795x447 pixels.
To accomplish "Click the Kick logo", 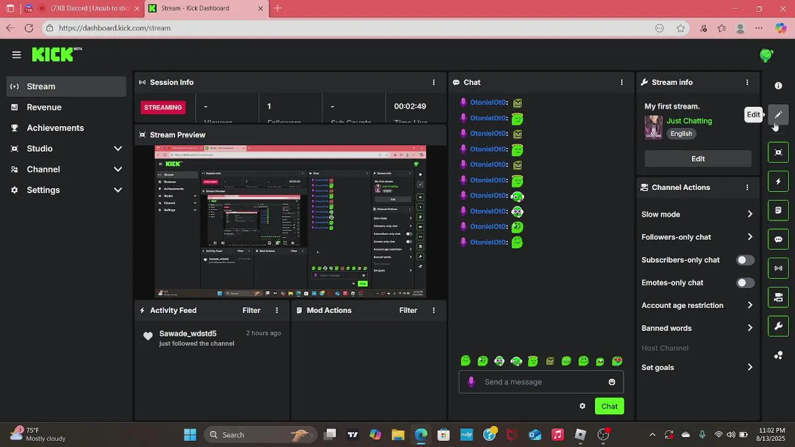I will (57, 55).
